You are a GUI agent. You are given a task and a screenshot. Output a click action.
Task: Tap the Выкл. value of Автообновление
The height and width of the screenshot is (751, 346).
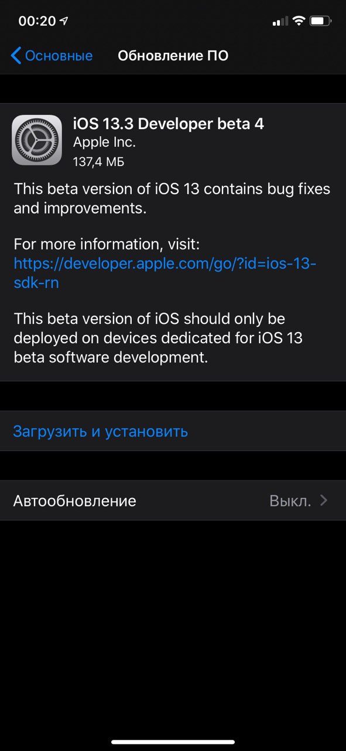coord(290,500)
